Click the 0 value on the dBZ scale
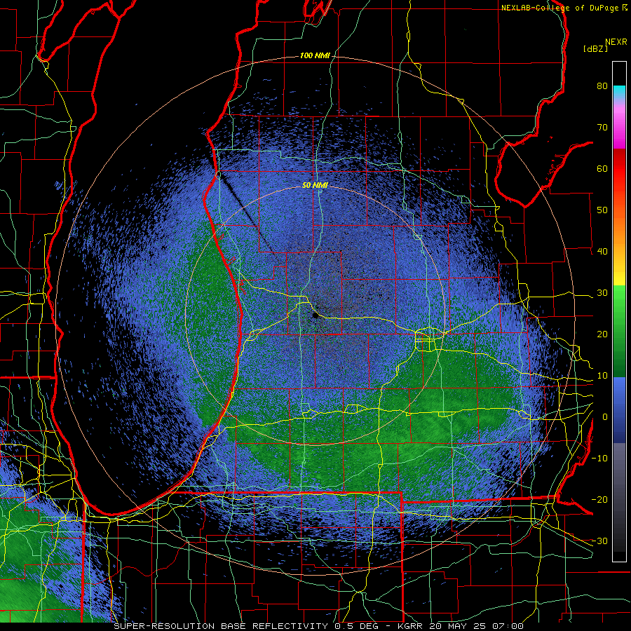Viewport: 631px width, 631px height. click(605, 417)
